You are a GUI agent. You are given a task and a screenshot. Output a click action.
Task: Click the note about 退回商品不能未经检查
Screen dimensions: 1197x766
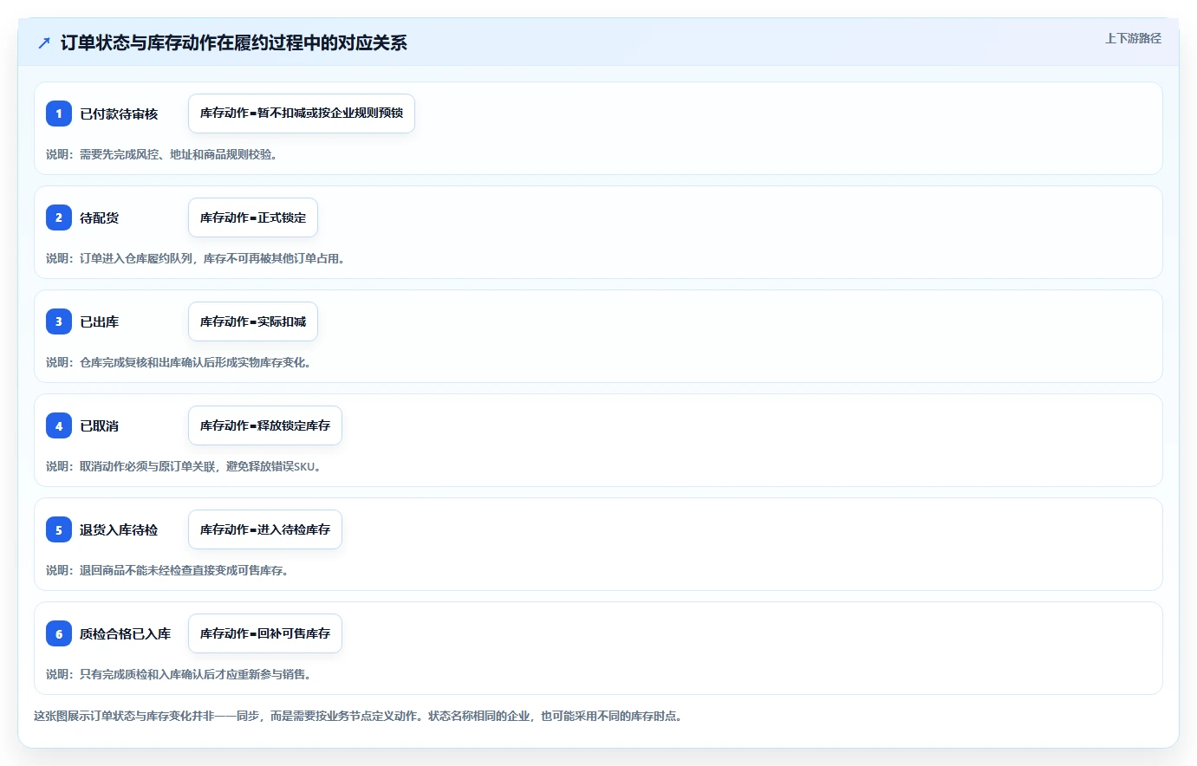(x=167, y=570)
